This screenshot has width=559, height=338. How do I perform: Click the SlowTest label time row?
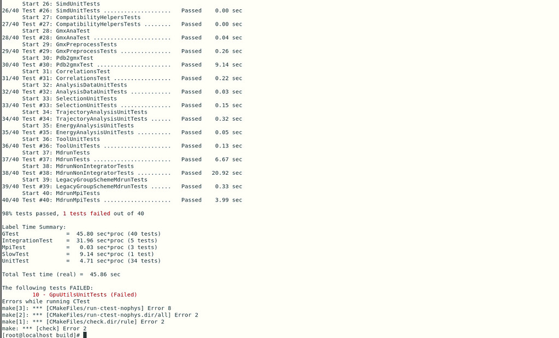pos(78,254)
